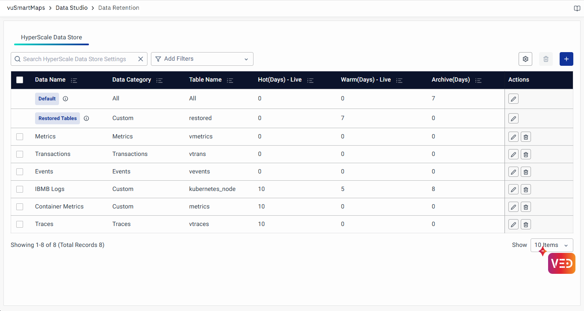Switch to HyperScale Data Store tab
Screen dimensions: 584x311
tap(51, 37)
